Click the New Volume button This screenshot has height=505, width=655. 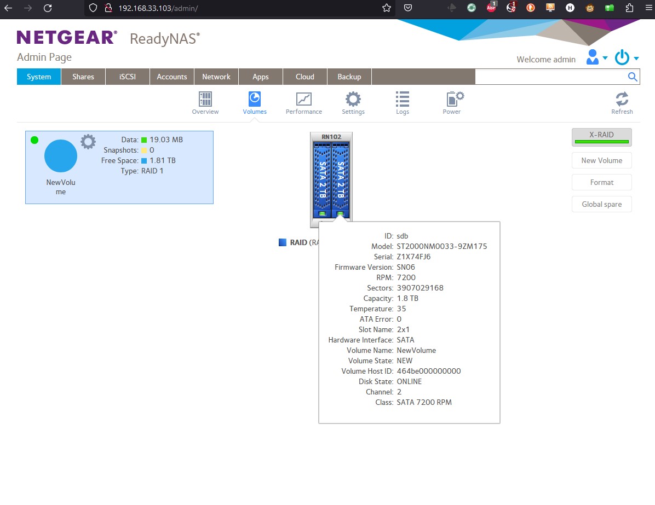point(601,160)
